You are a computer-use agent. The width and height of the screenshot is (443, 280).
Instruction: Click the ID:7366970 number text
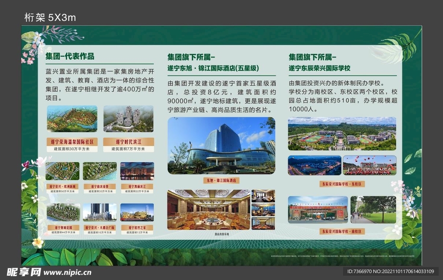click(360, 271)
